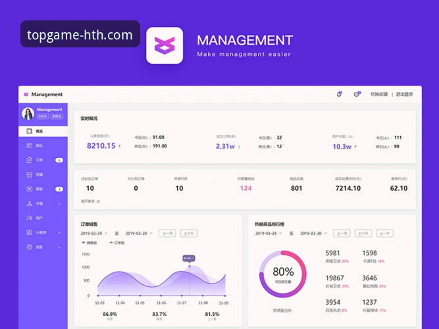Click the user avatar in the sidebar

[28, 113]
